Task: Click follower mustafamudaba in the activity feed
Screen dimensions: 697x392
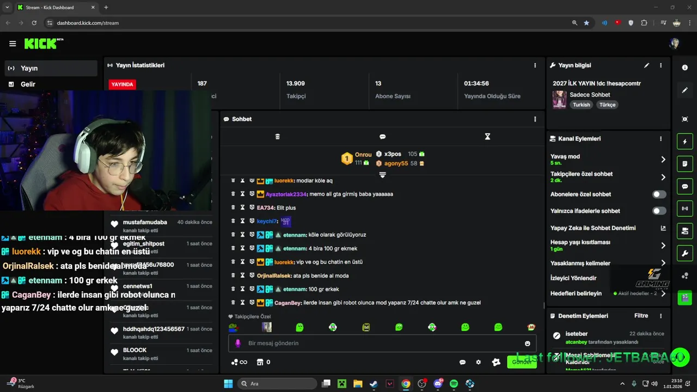Action: 145,222
